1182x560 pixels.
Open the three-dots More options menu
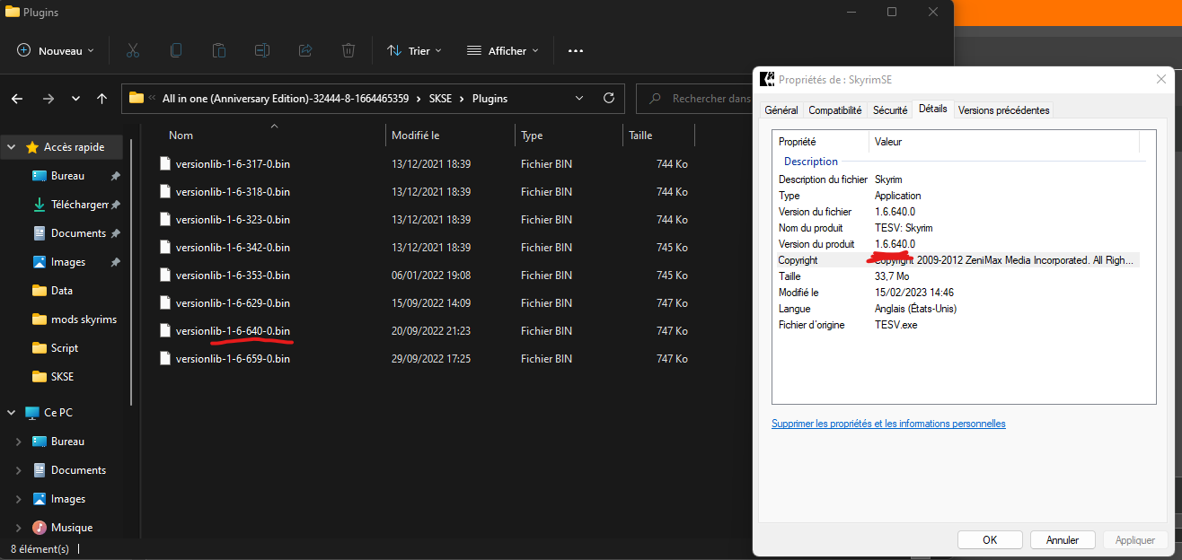tap(576, 50)
